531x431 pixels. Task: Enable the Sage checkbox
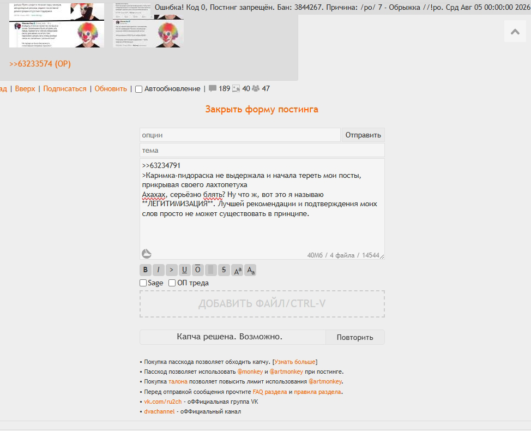point(143,283)
